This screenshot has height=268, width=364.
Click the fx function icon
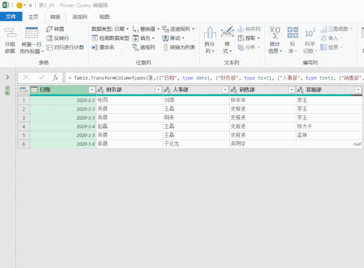pyautogui.click(x=55, y=77)
